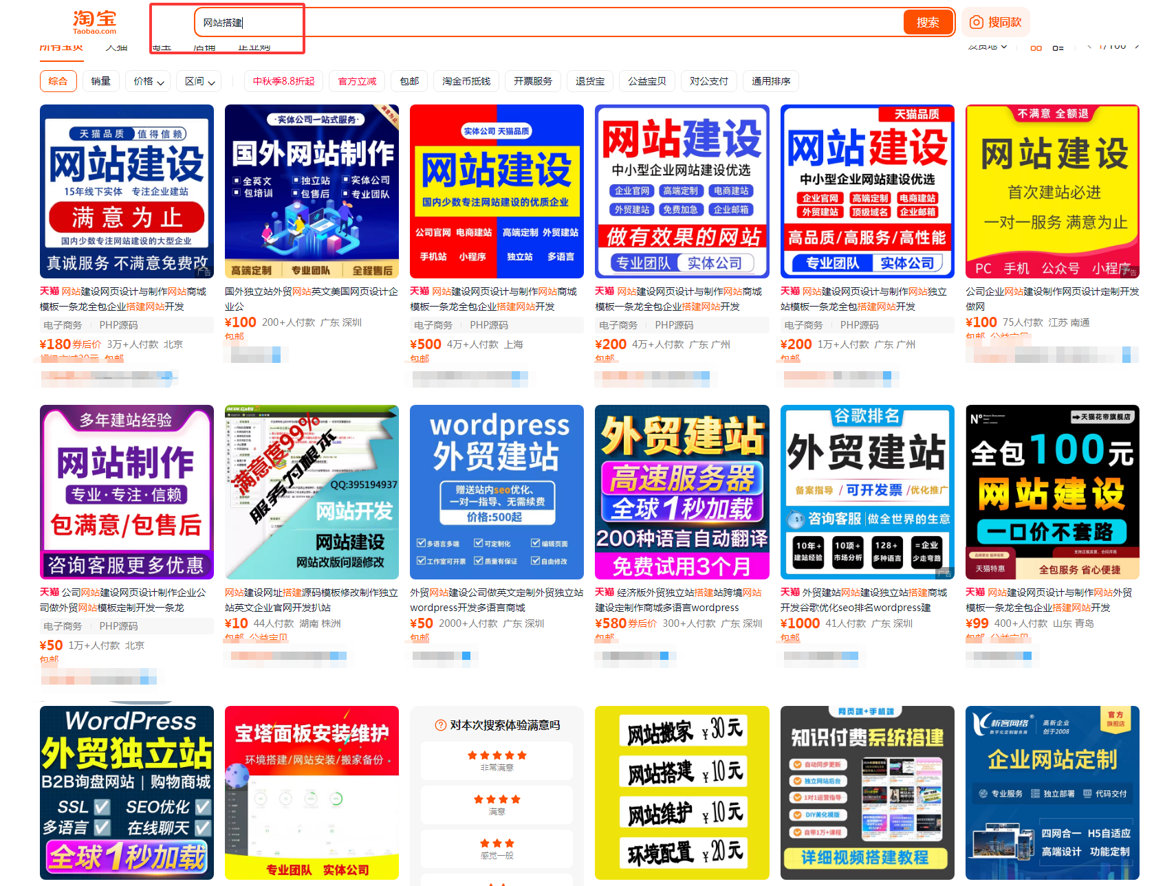Toggle the 包邮 filter
Screen dimensions: 1165x886
[409, 80]
